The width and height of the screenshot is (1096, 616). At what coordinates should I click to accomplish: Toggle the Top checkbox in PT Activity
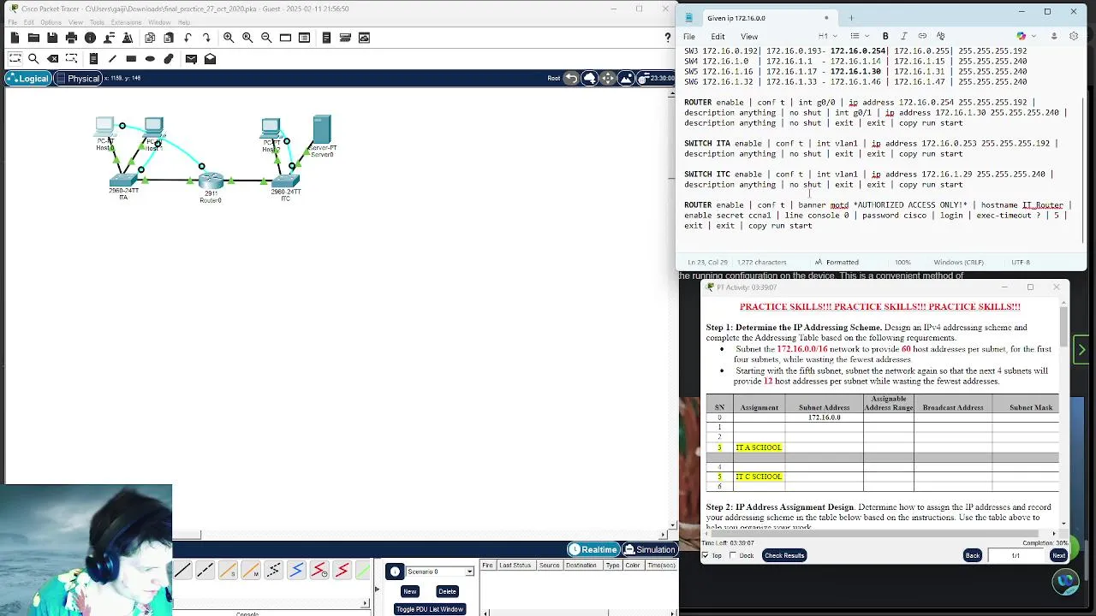point(706,555)
